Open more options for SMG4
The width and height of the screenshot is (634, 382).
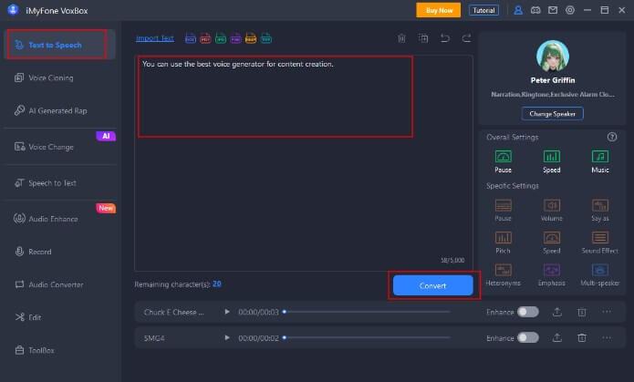pyautogui.click(x=607, y=337)
